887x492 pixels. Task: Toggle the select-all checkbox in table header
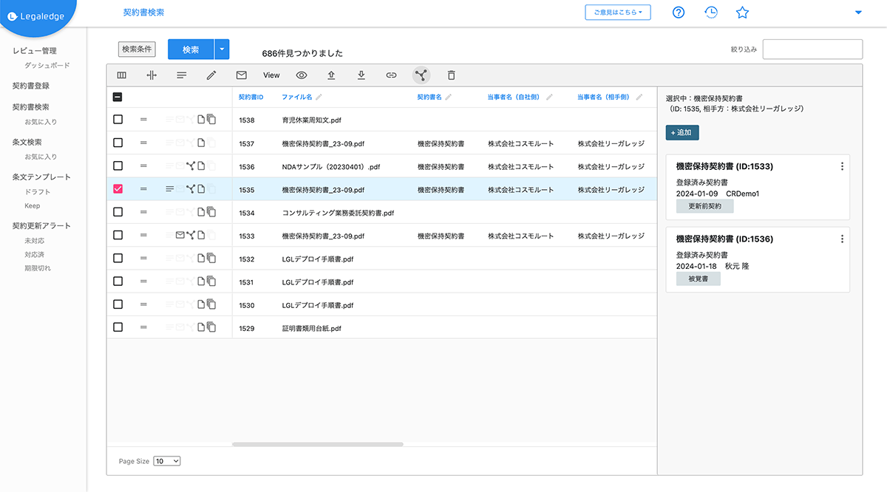pos(118,97)
